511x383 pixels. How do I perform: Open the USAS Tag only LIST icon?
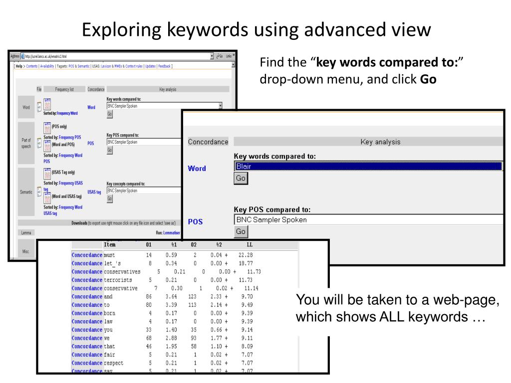(x=47, y=174)
